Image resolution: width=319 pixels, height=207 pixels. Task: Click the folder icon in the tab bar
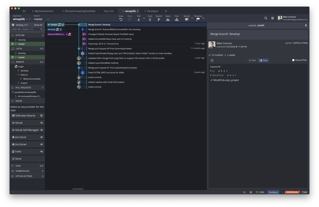click(24, 11)
